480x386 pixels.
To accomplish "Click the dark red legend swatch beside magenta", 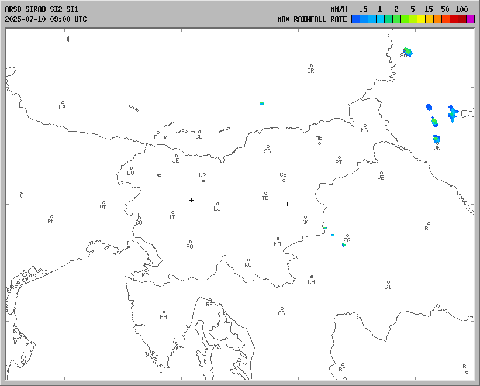I will (462, 19).
